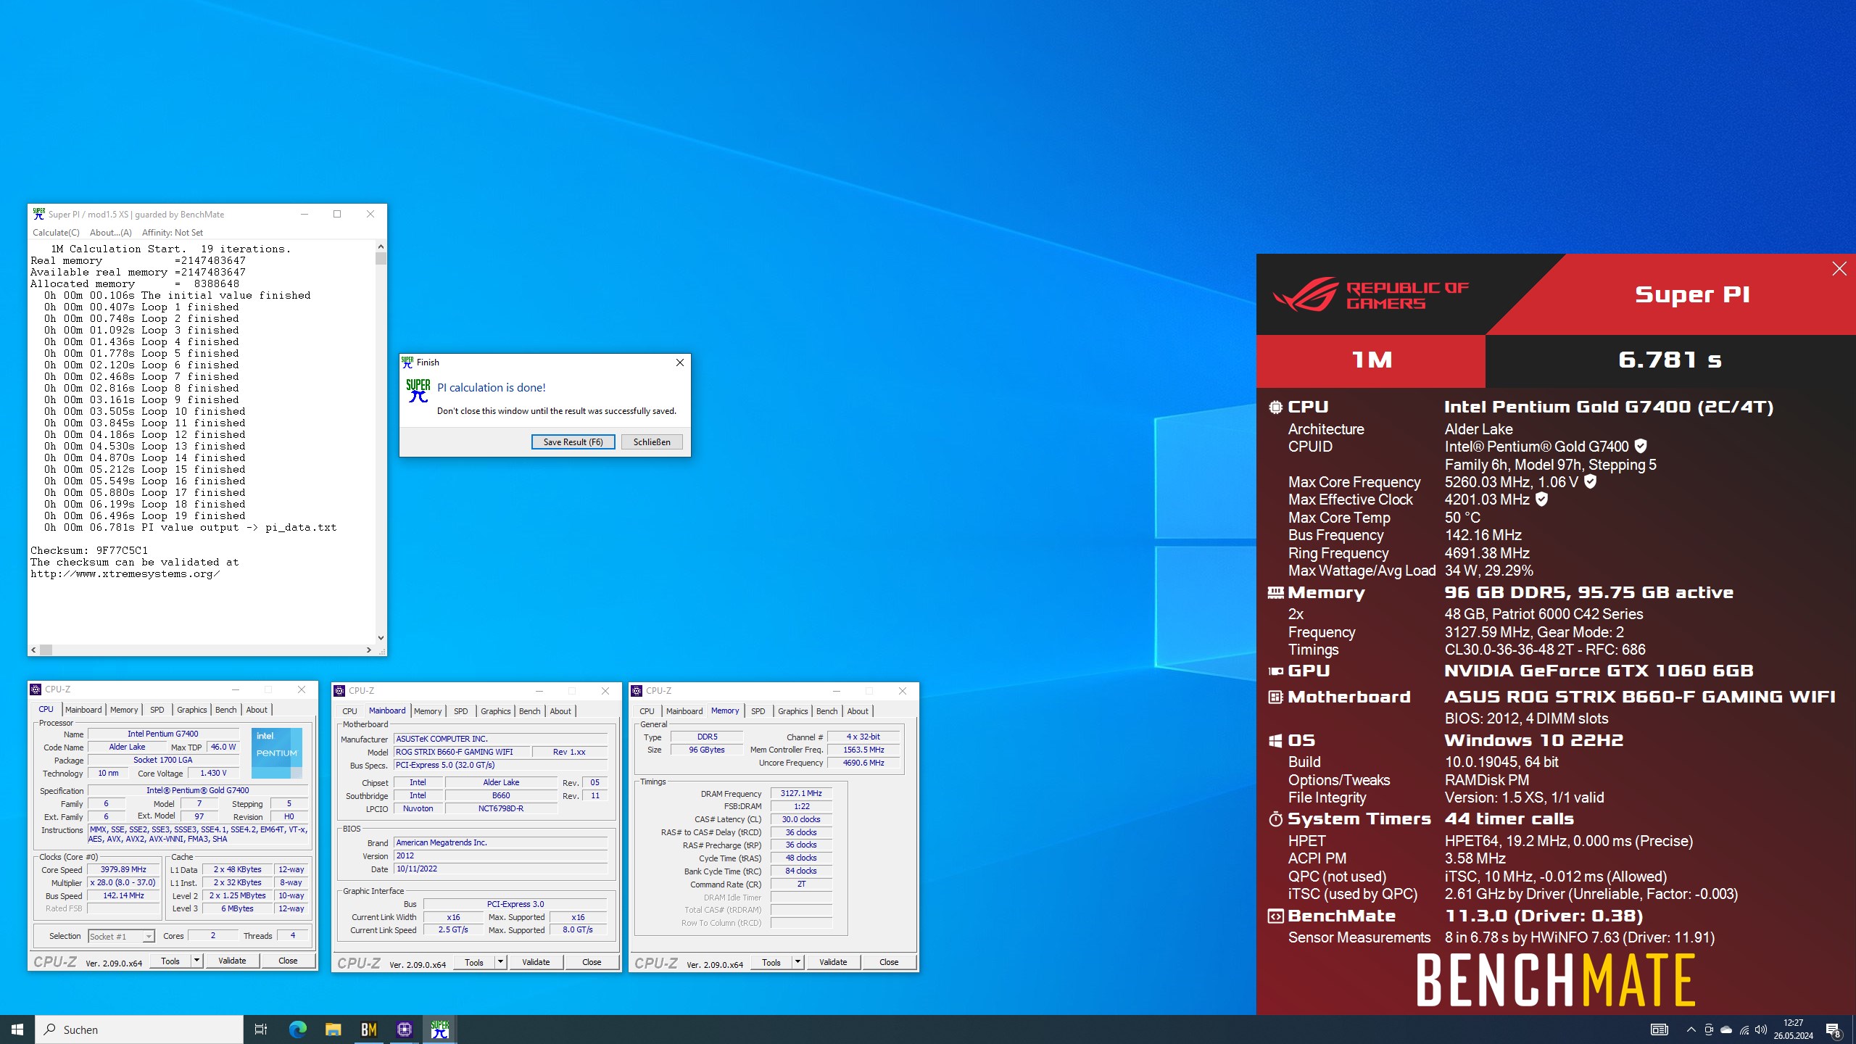Close the Finish dialog
Screen dimensions: 1856x1044
click(x=679, y=362)
